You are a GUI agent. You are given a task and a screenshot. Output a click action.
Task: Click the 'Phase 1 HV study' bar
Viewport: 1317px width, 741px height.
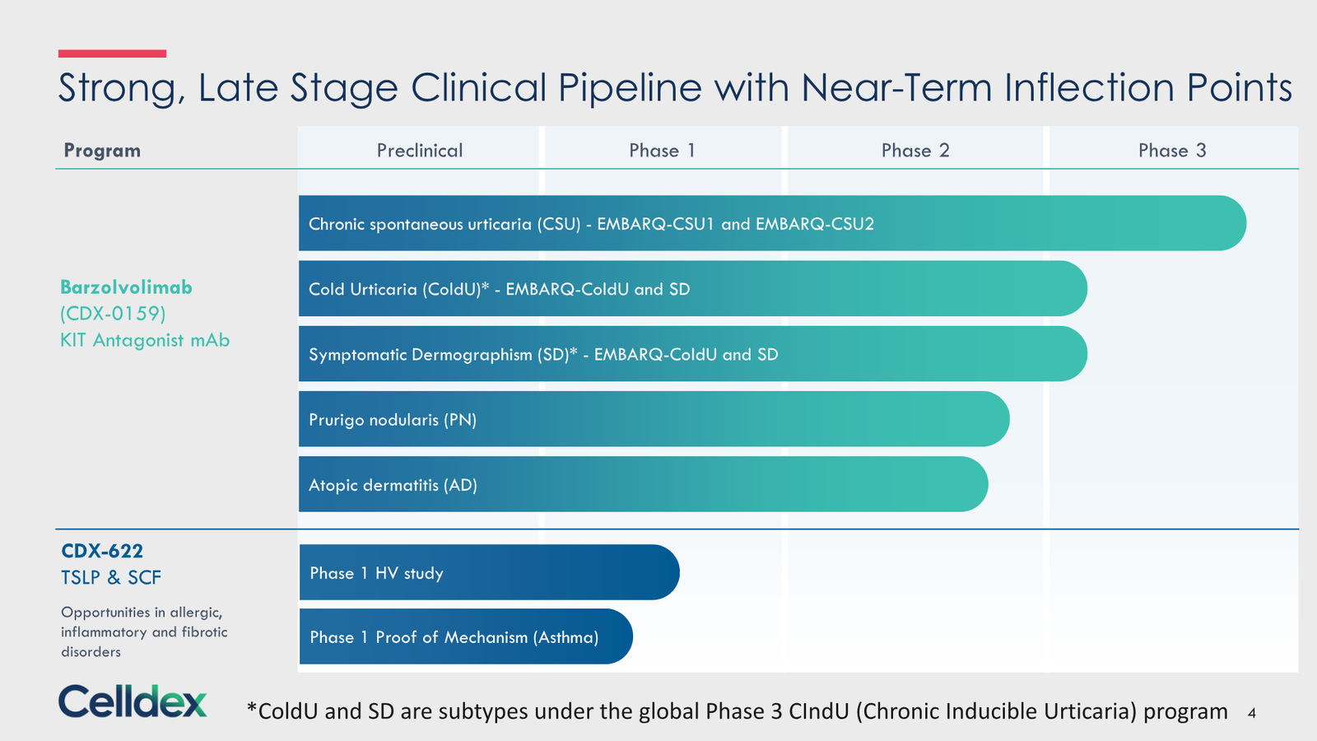pos(489,572)
